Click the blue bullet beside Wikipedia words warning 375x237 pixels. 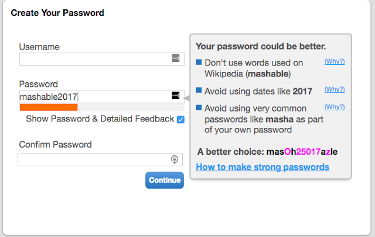199,62
